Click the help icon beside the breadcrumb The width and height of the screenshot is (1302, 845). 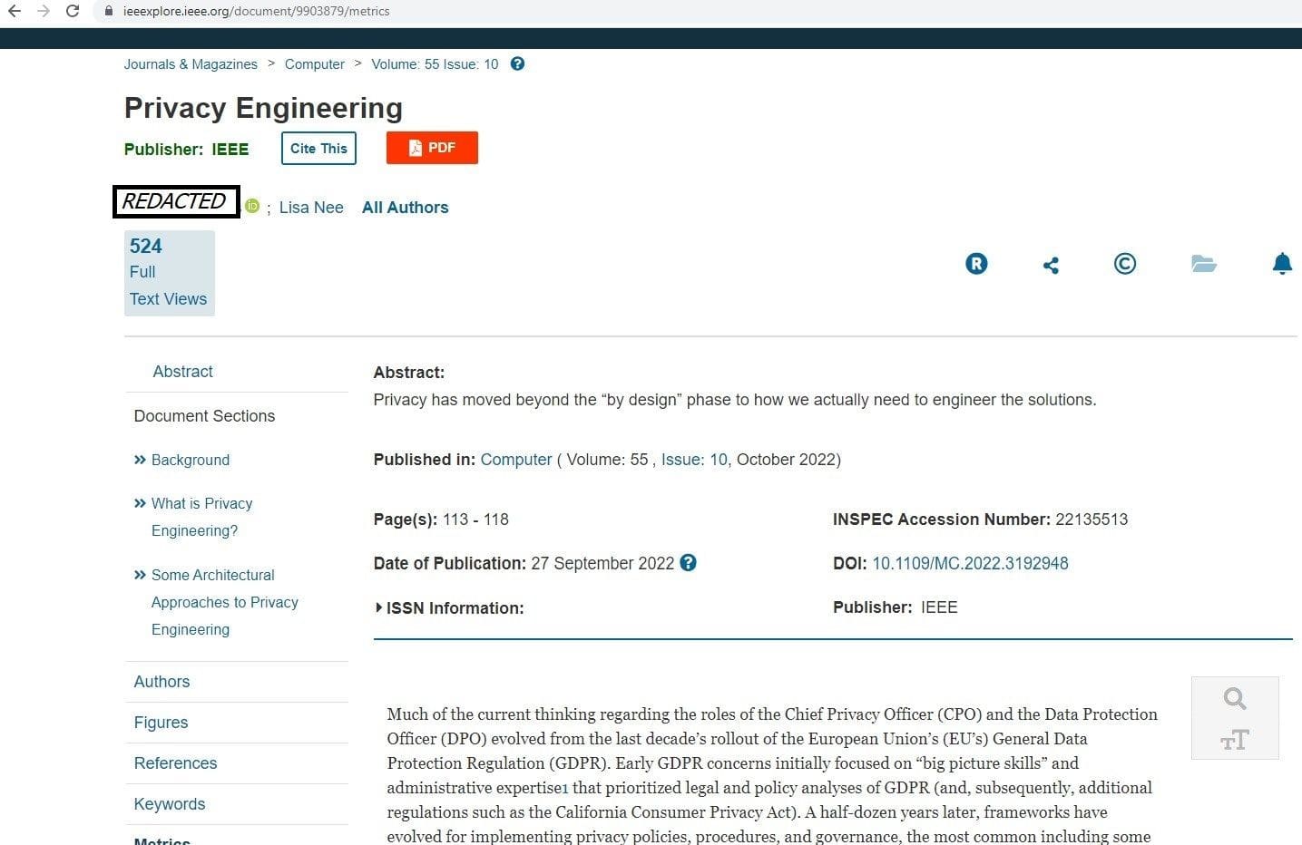click(517, 63)
